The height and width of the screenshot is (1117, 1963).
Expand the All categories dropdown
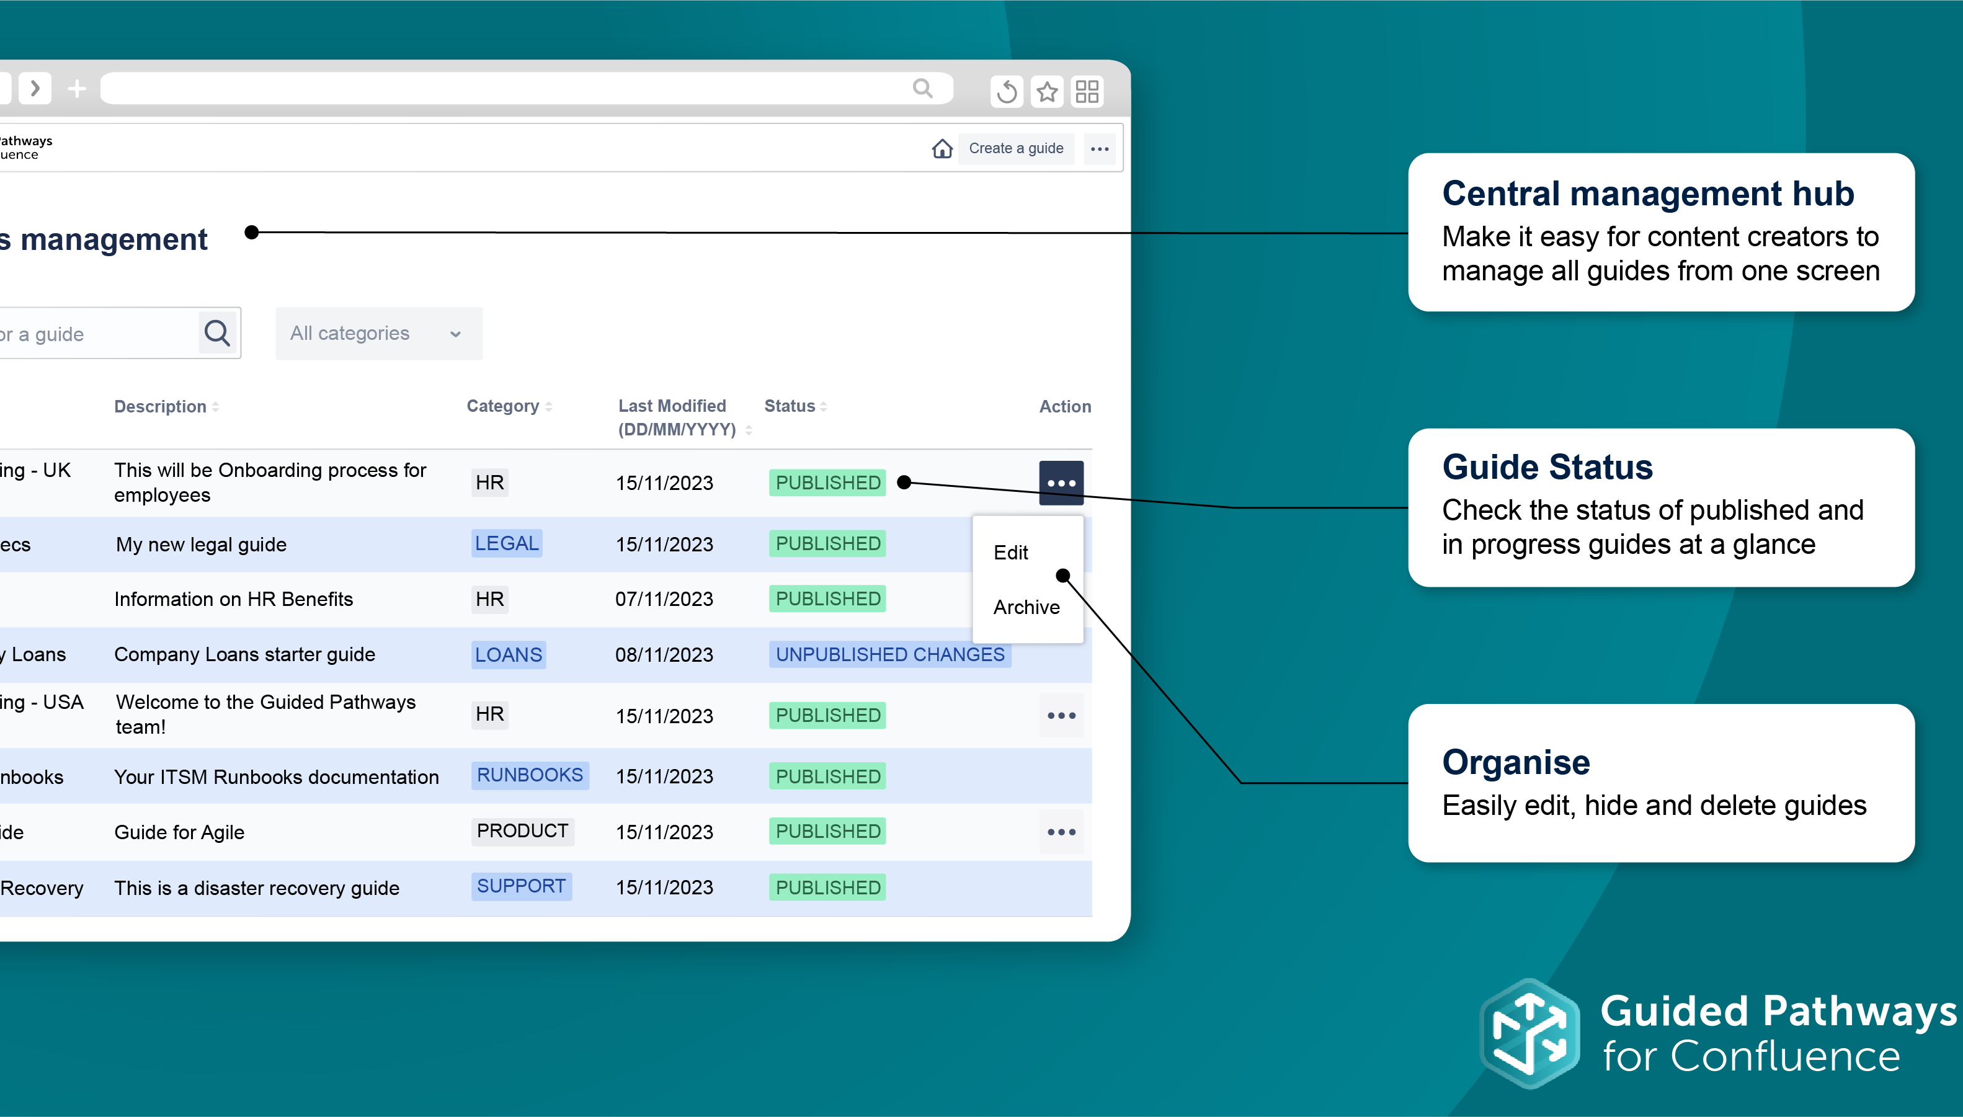[x=379, y=333]
